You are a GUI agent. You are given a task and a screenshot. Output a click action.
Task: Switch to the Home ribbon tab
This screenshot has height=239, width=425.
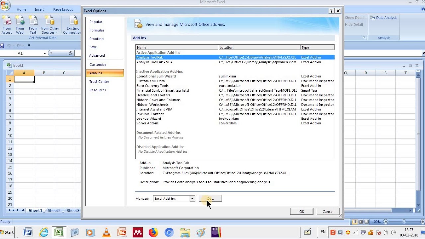coord(21,10)
